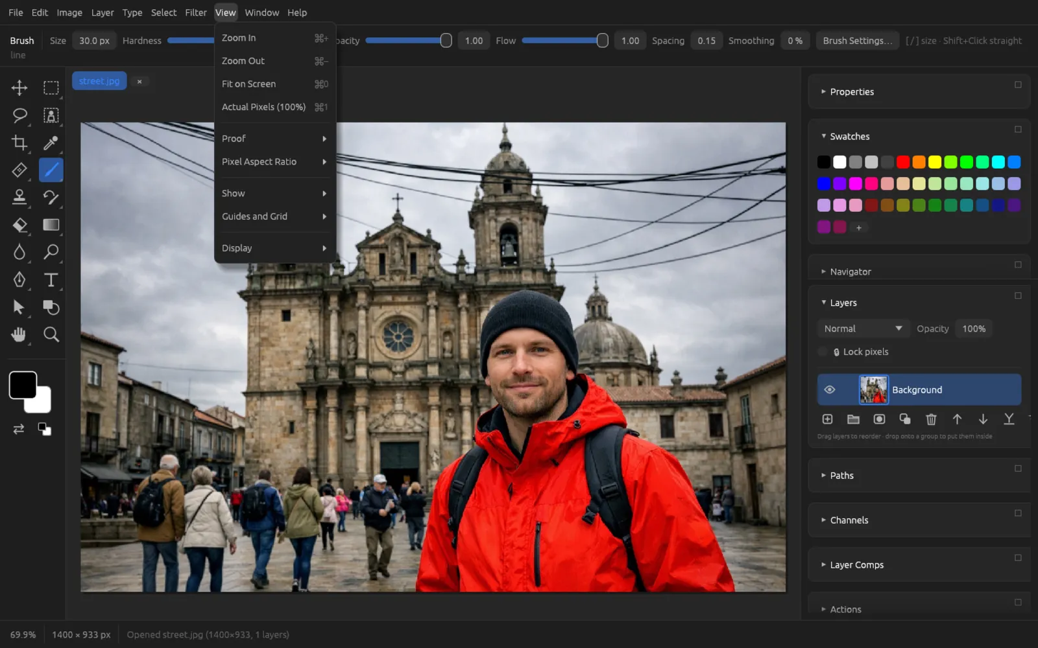
Task: Pick the red color swatch
Action: click(903, 162)
